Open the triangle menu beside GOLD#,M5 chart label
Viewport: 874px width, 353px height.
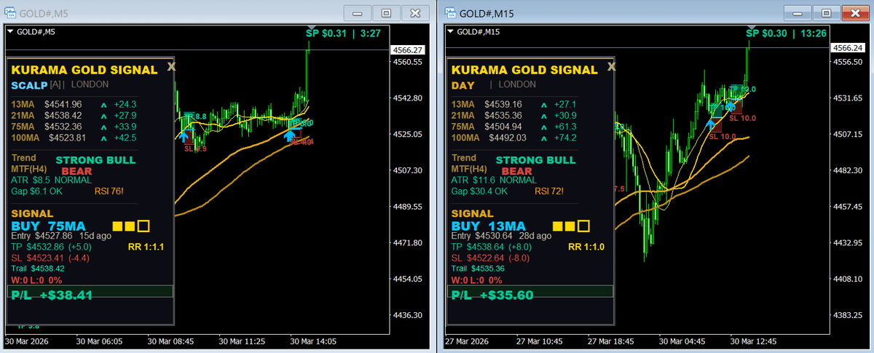(x=10, y=31)
